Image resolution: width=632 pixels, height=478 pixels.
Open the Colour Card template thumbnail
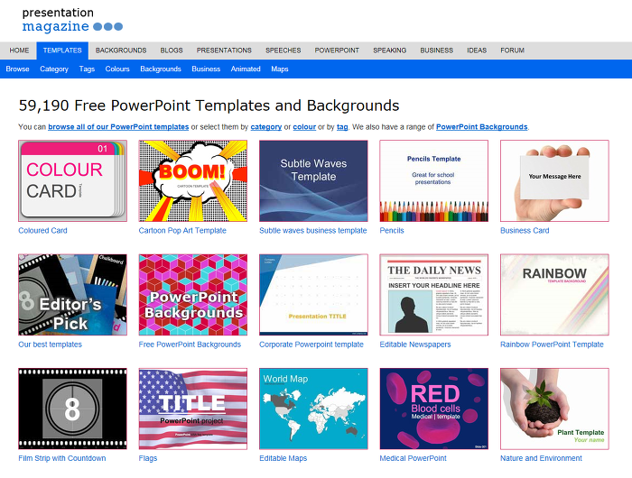coord(72,180)
